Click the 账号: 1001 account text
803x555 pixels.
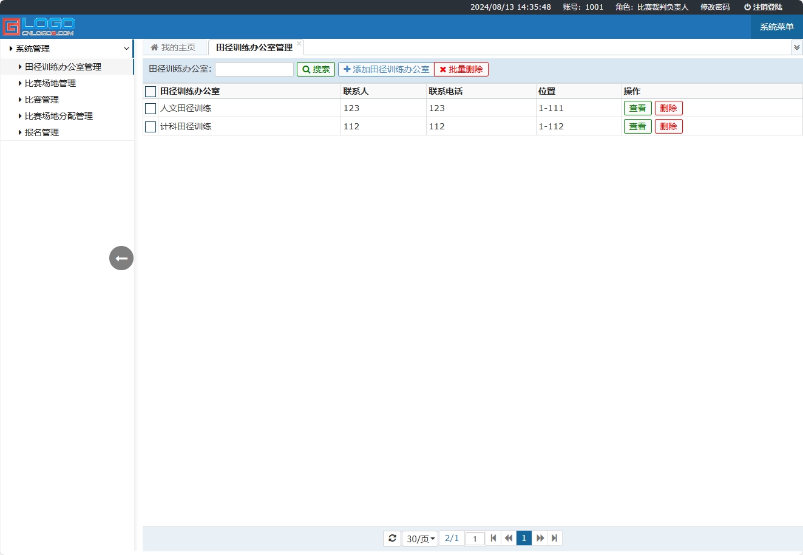(x=583, y=7)
